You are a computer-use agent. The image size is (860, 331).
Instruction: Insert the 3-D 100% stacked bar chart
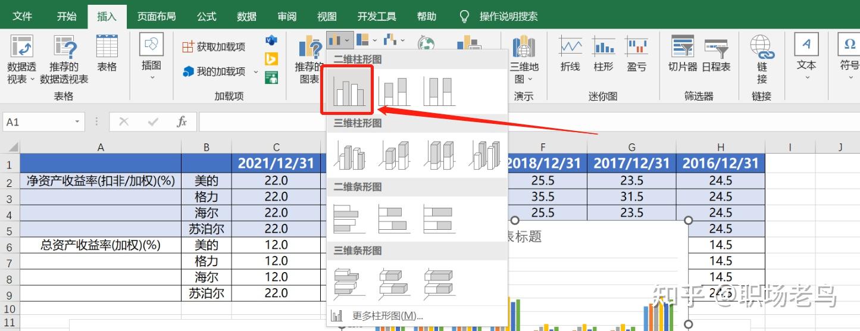439,283
